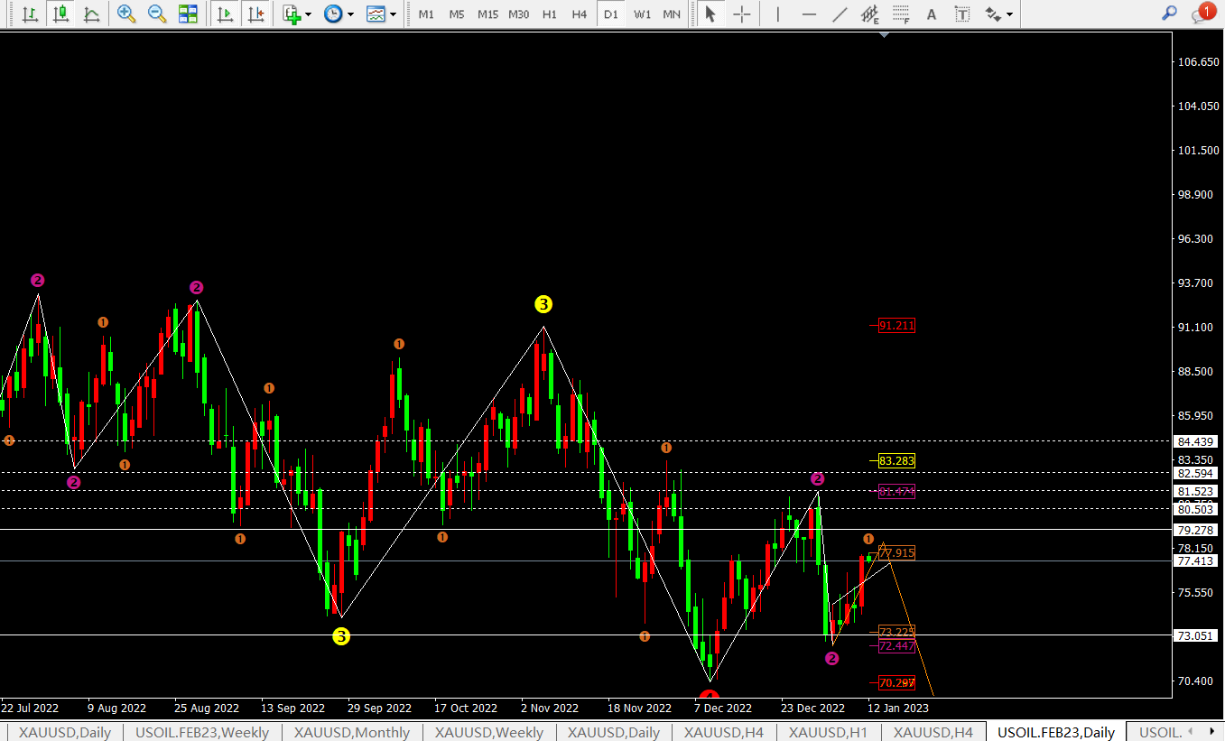The height and width of the screenshot is (741, 1225).
Task: Select the text label tool
Action: tap(962, 14)
